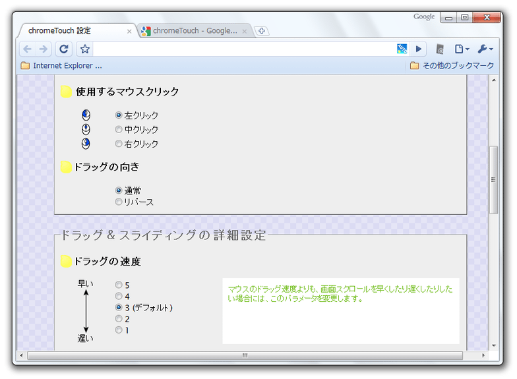Click the gray extension icon beside the page menu

[x=440, y=49]
